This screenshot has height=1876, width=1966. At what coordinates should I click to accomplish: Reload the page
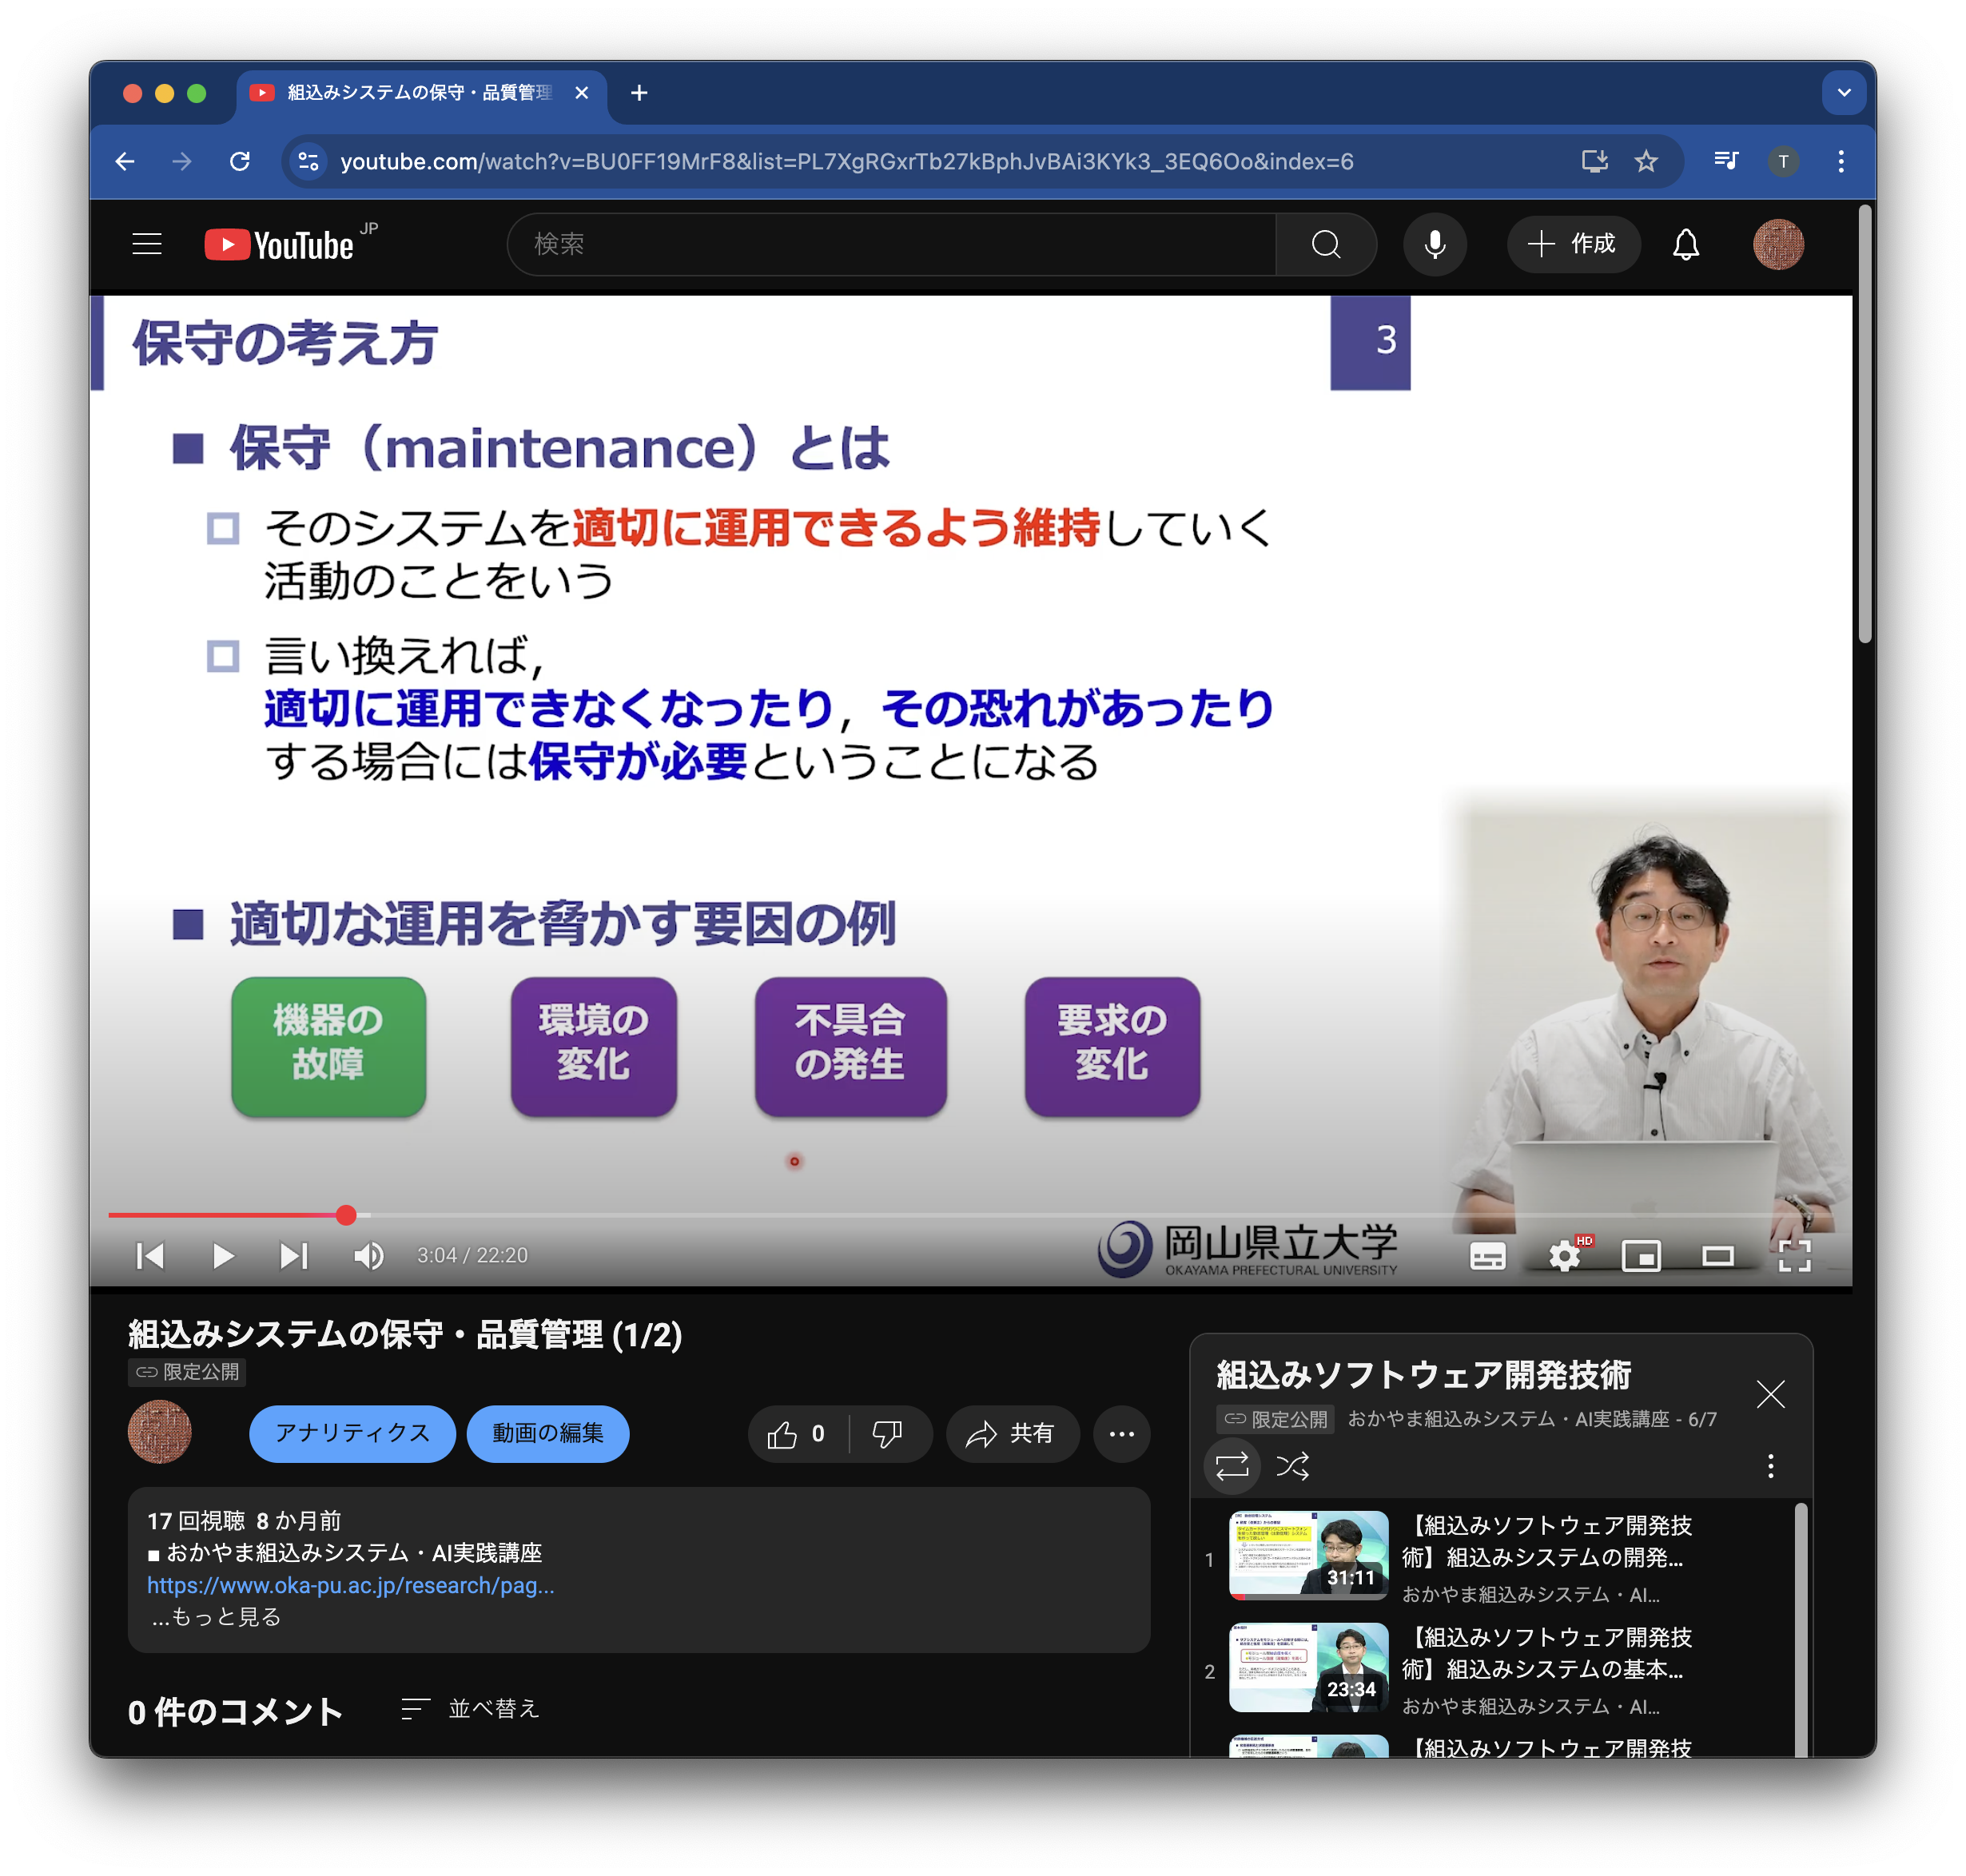(239, 161)
